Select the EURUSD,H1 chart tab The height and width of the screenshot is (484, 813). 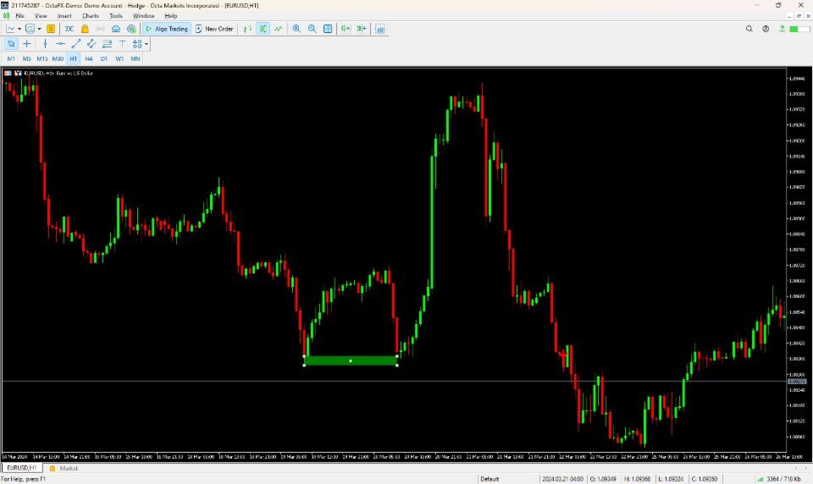[22, 468]
